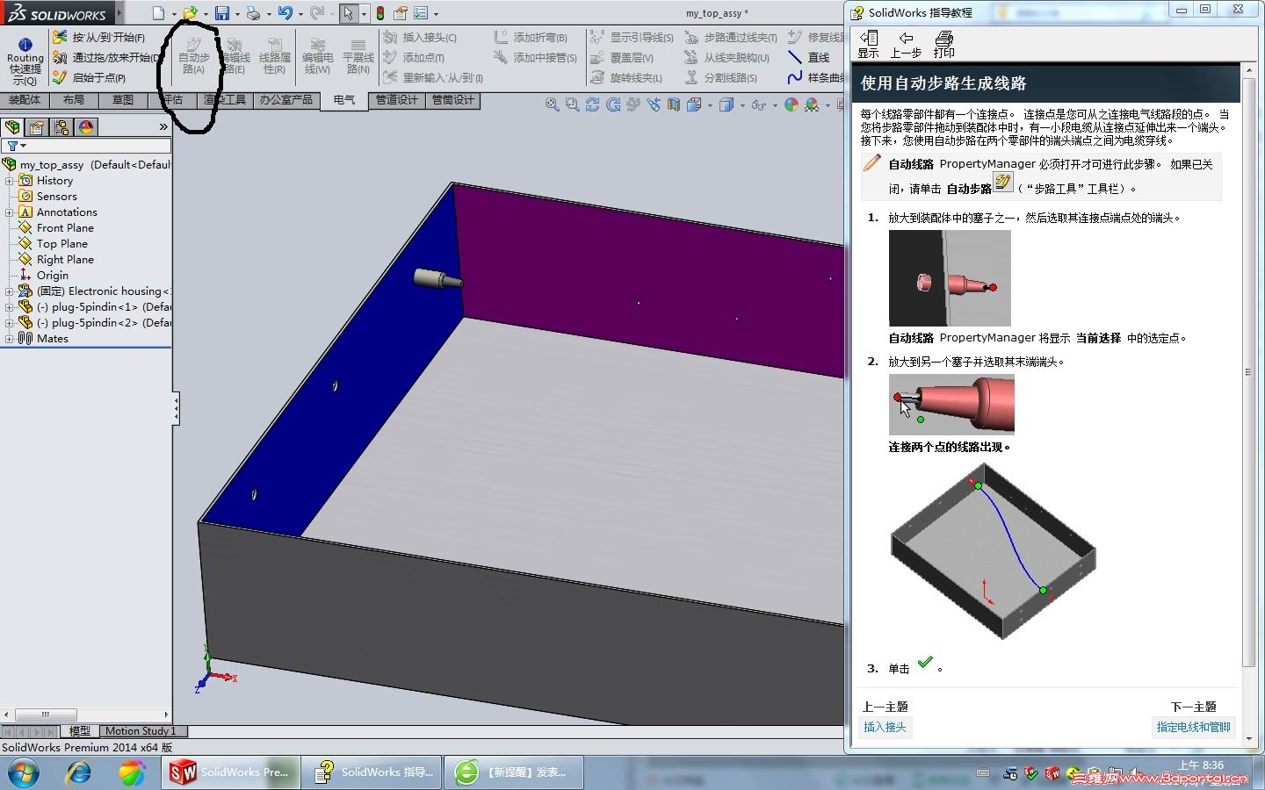Activate the Select arrow tool

tap(349, 13)
